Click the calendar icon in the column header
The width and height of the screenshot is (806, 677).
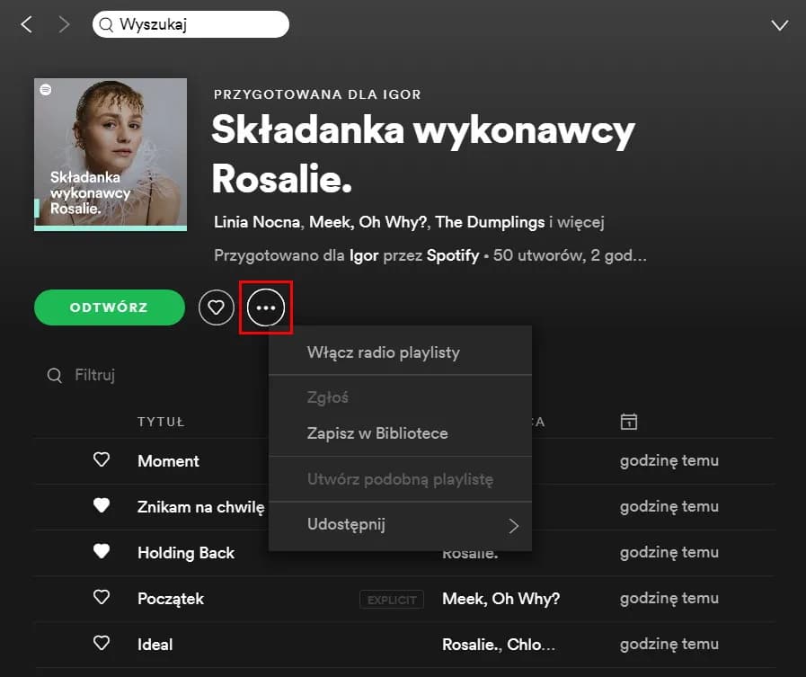629,421
